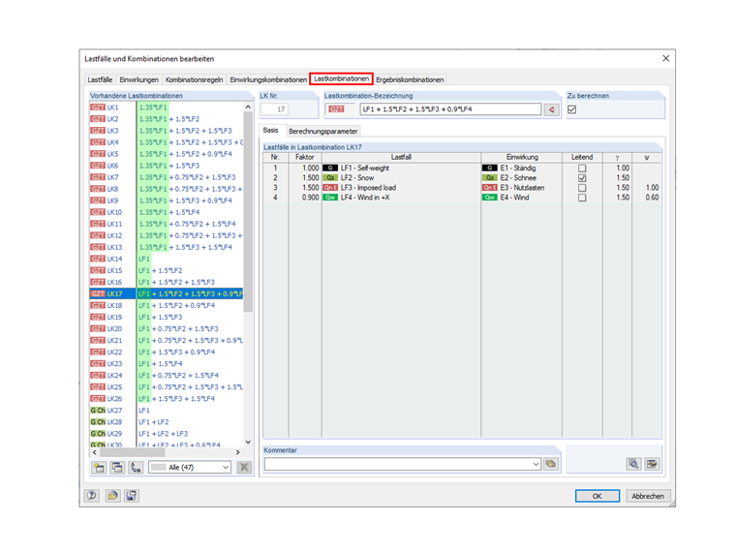This screenshot has width=736, height=552.
Task: Click the ψ value 0.60 in Wind row
Action: [647, 198]
